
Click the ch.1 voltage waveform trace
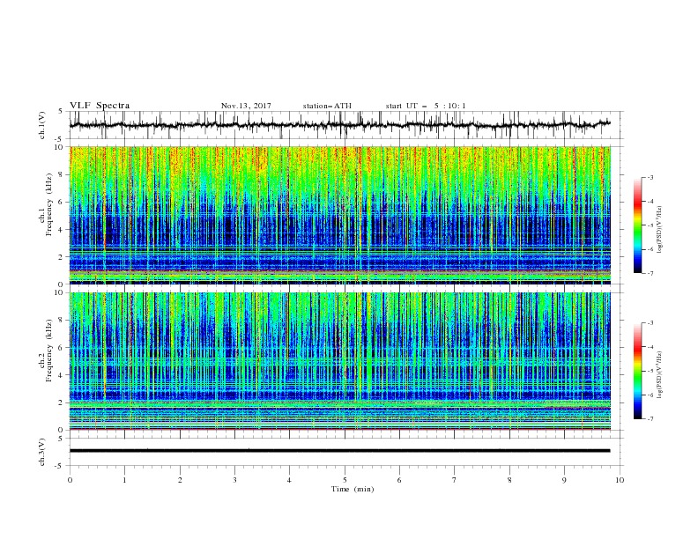click(339, 125)
